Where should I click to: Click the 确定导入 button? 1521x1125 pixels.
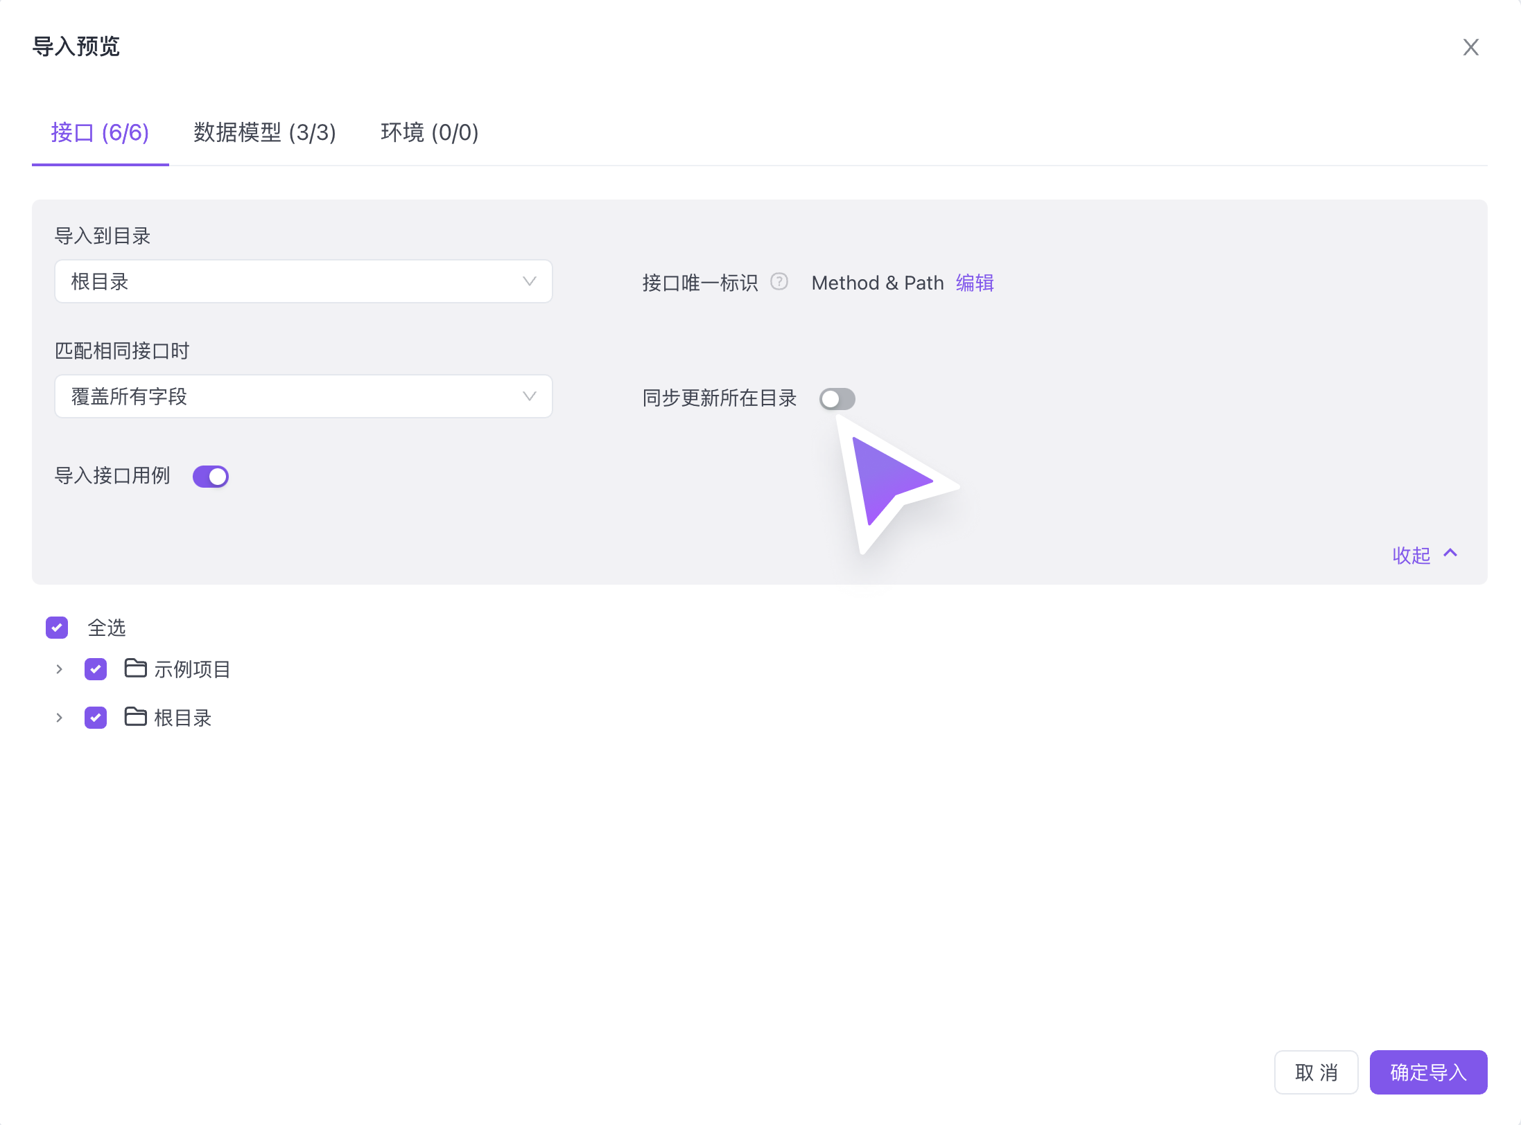[1428, 1072]
